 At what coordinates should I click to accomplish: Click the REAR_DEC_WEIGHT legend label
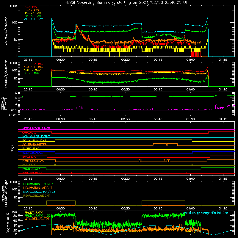click(x=37, y=196)
